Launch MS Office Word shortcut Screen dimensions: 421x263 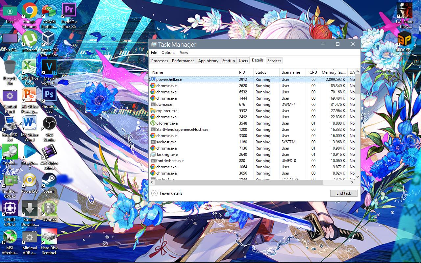coord(30,129)
